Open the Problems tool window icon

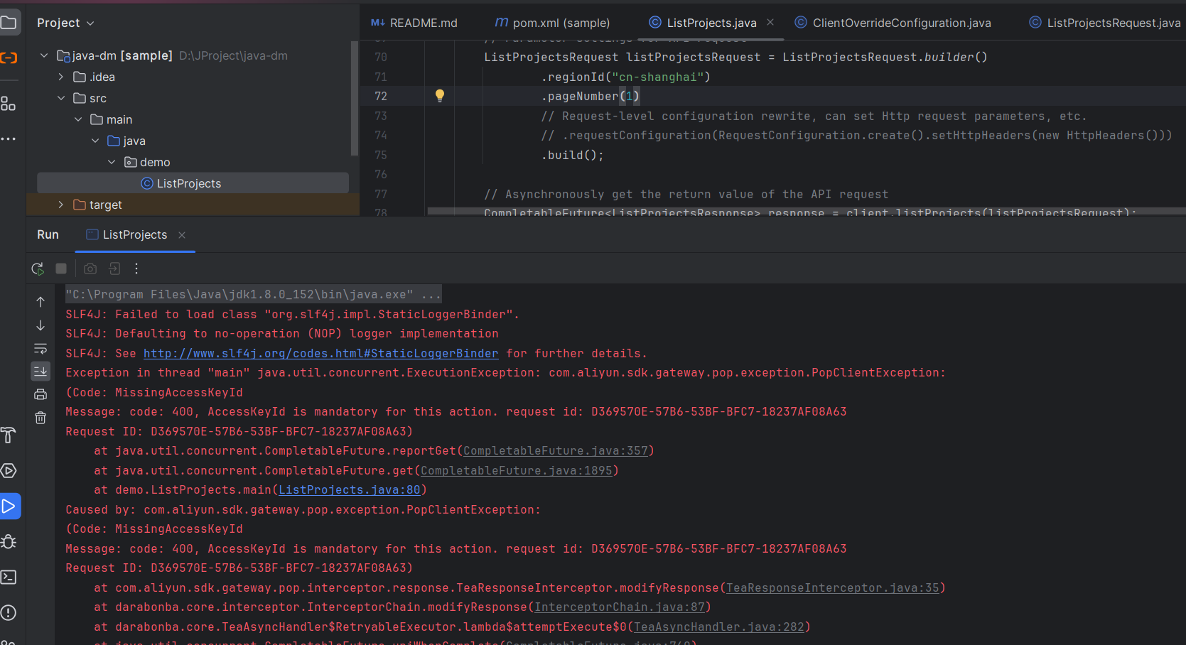[9, 613]
